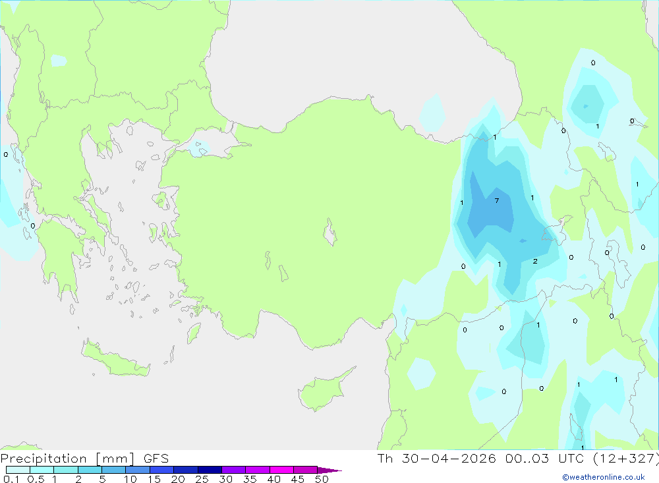Screen dimensions: 659x483
Task: Click the 20–25 mm dark blue swatch
Action: [186, 470]
